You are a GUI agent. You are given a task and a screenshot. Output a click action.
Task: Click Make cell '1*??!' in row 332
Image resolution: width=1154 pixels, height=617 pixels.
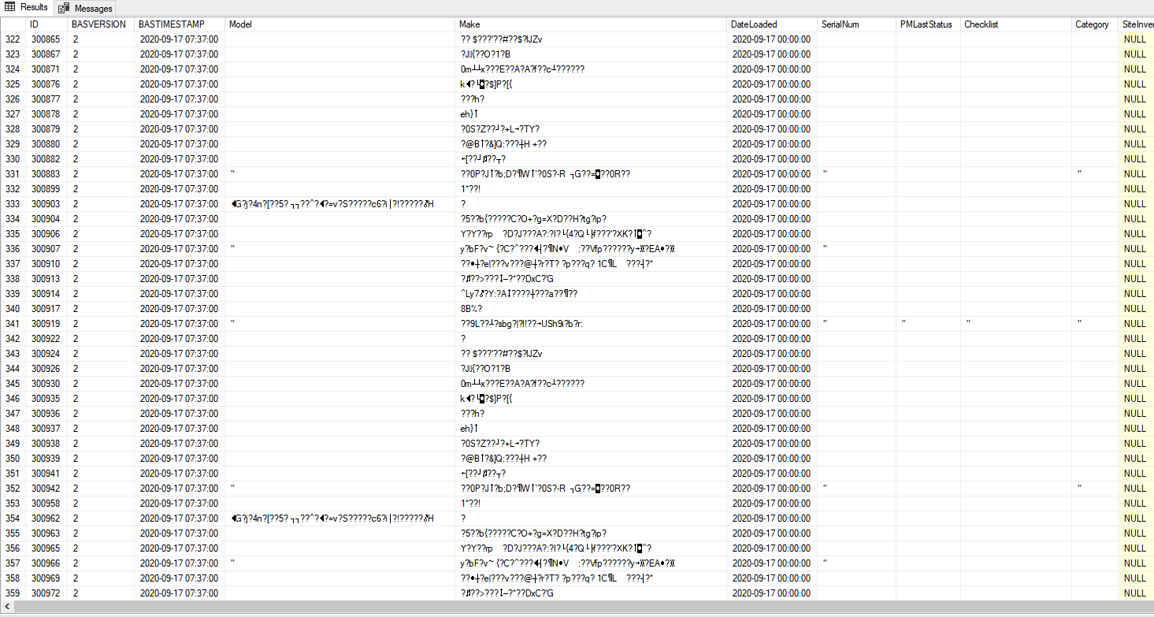click(x=592, y=189)
